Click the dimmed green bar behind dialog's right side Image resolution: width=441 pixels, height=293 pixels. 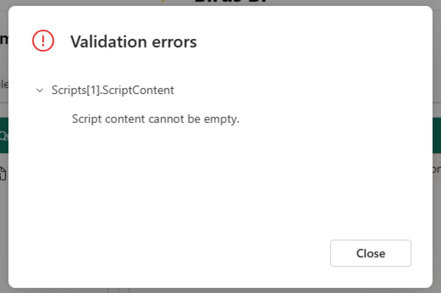pyautogui.click(x=437, y=135)
